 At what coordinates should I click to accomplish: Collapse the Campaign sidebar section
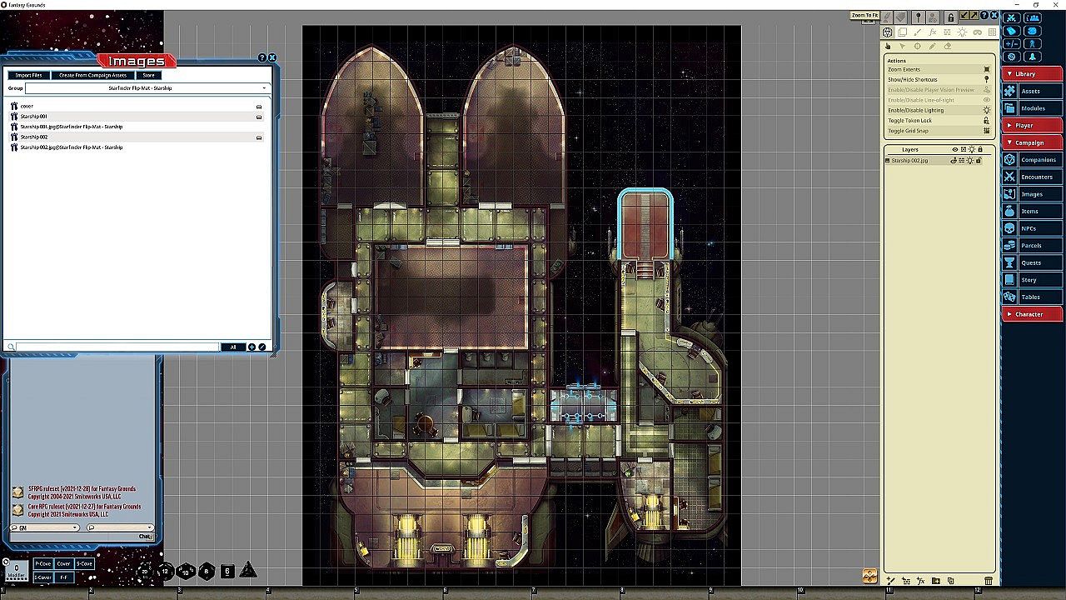[x=1033, y=142]
